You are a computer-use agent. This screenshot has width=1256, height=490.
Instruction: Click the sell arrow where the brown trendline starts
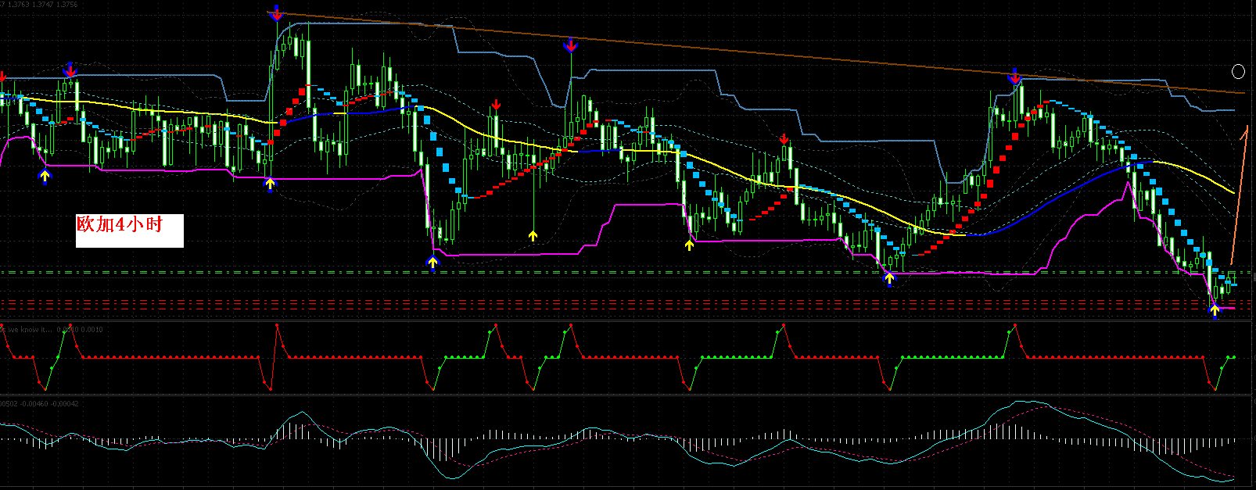(275, 13)
